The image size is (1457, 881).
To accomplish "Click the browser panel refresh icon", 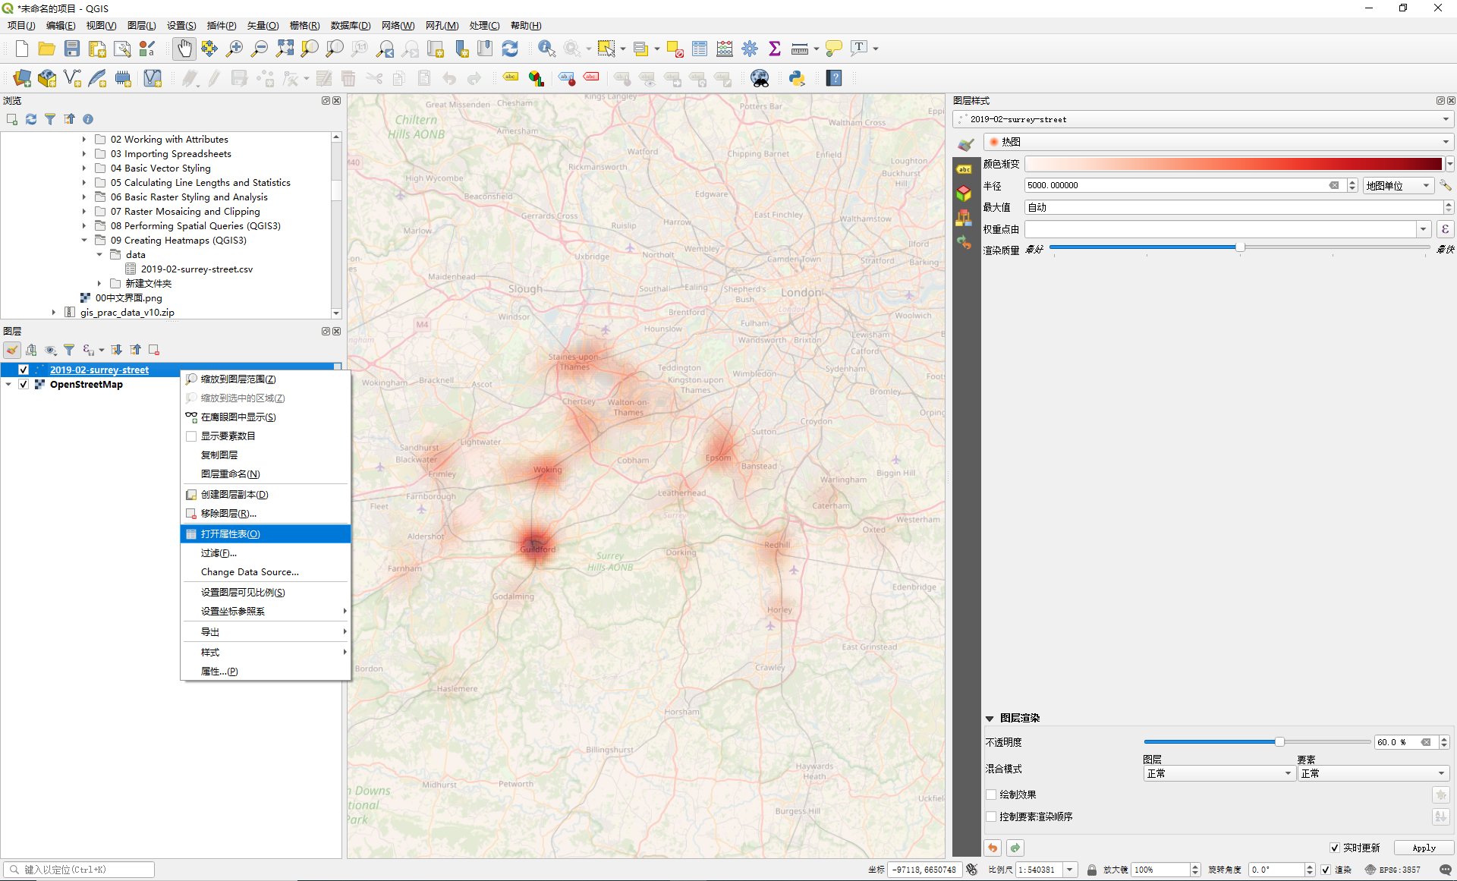I will point(31,119).
